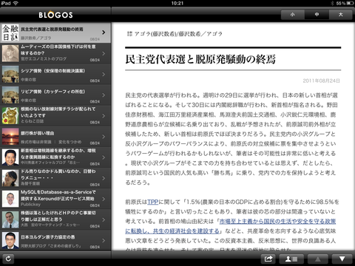Follow the TPP link in article
Screen dimensions: 355x266
(152, 202)
